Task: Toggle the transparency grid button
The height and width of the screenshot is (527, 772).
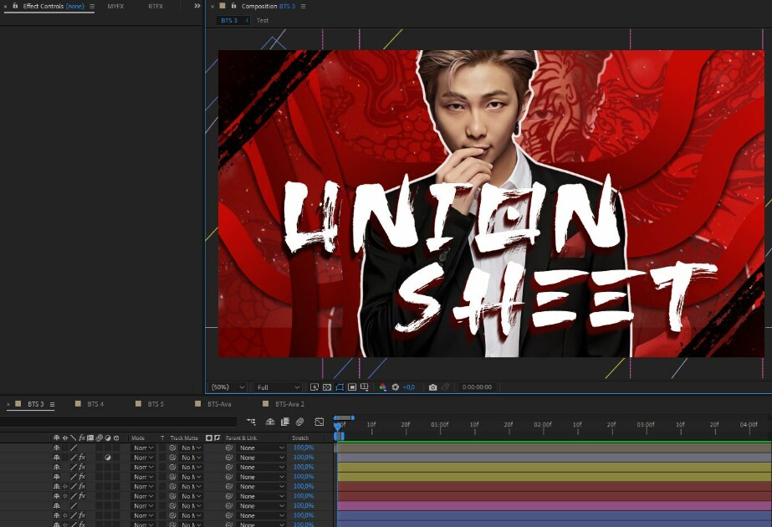Action: [327, 387]
